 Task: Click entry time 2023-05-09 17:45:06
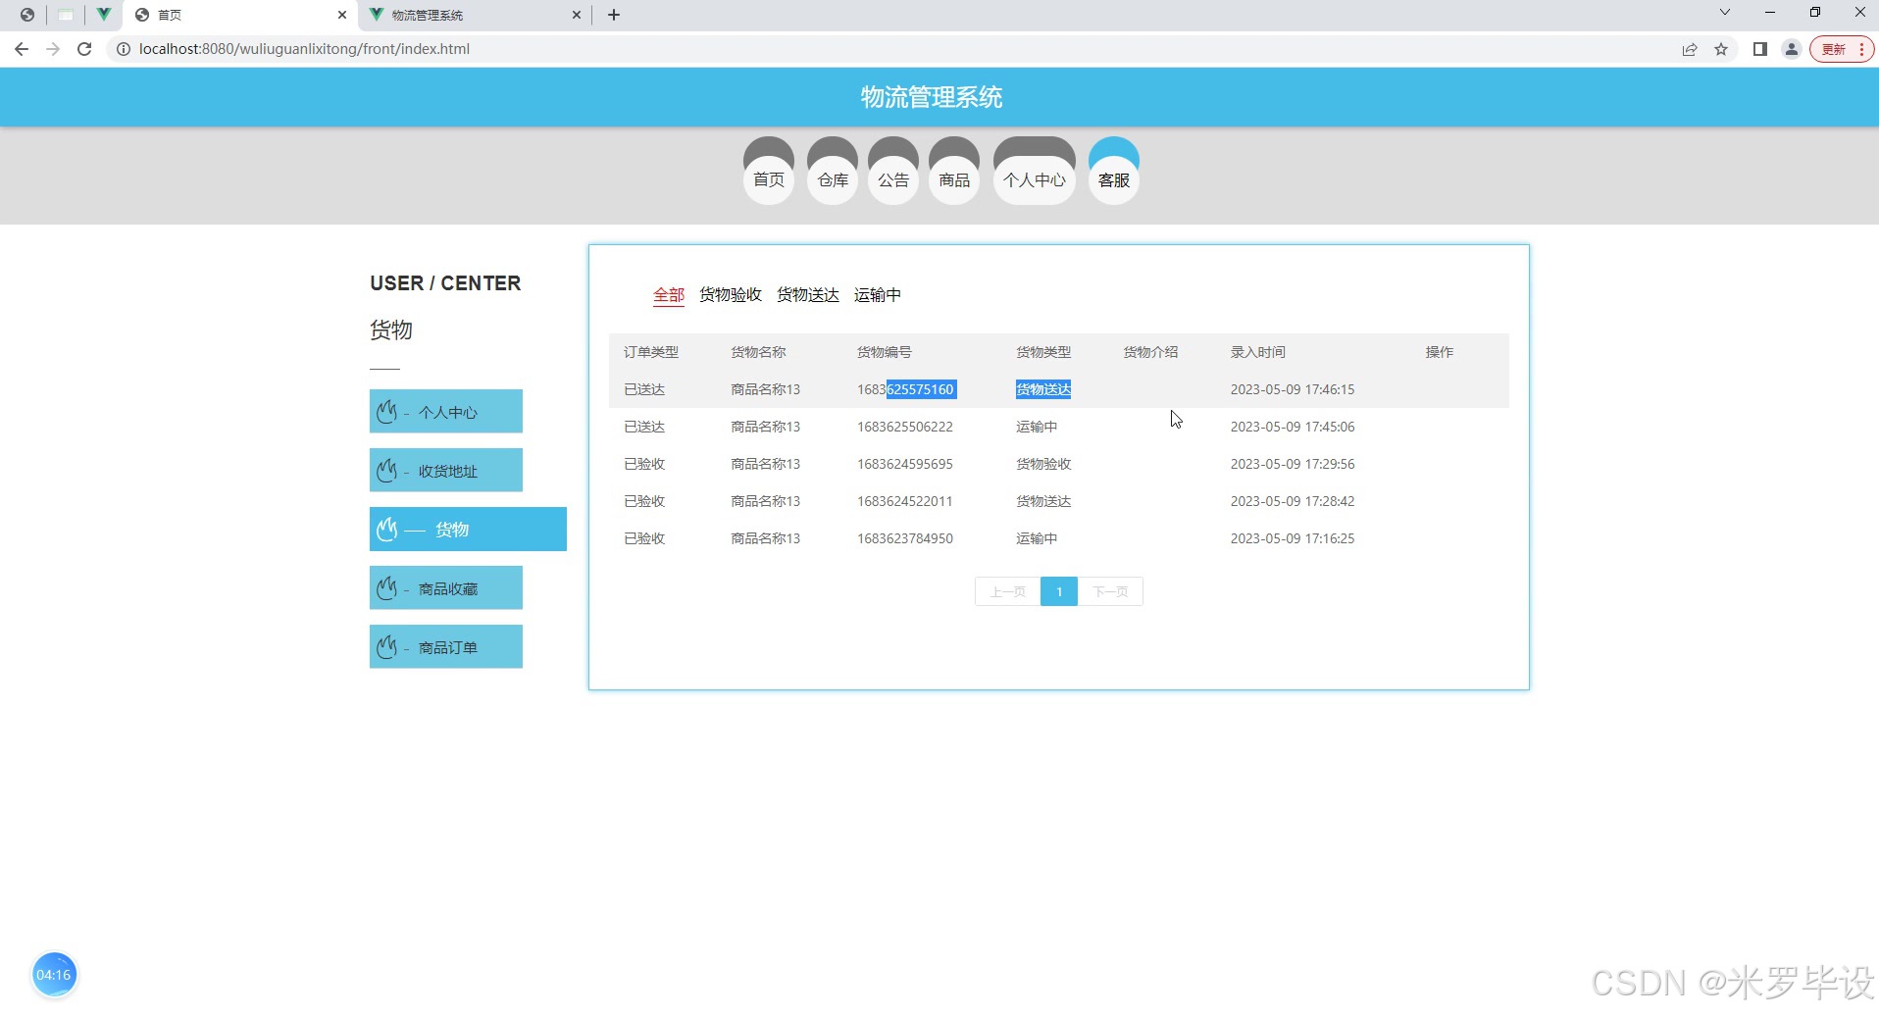1293,427
